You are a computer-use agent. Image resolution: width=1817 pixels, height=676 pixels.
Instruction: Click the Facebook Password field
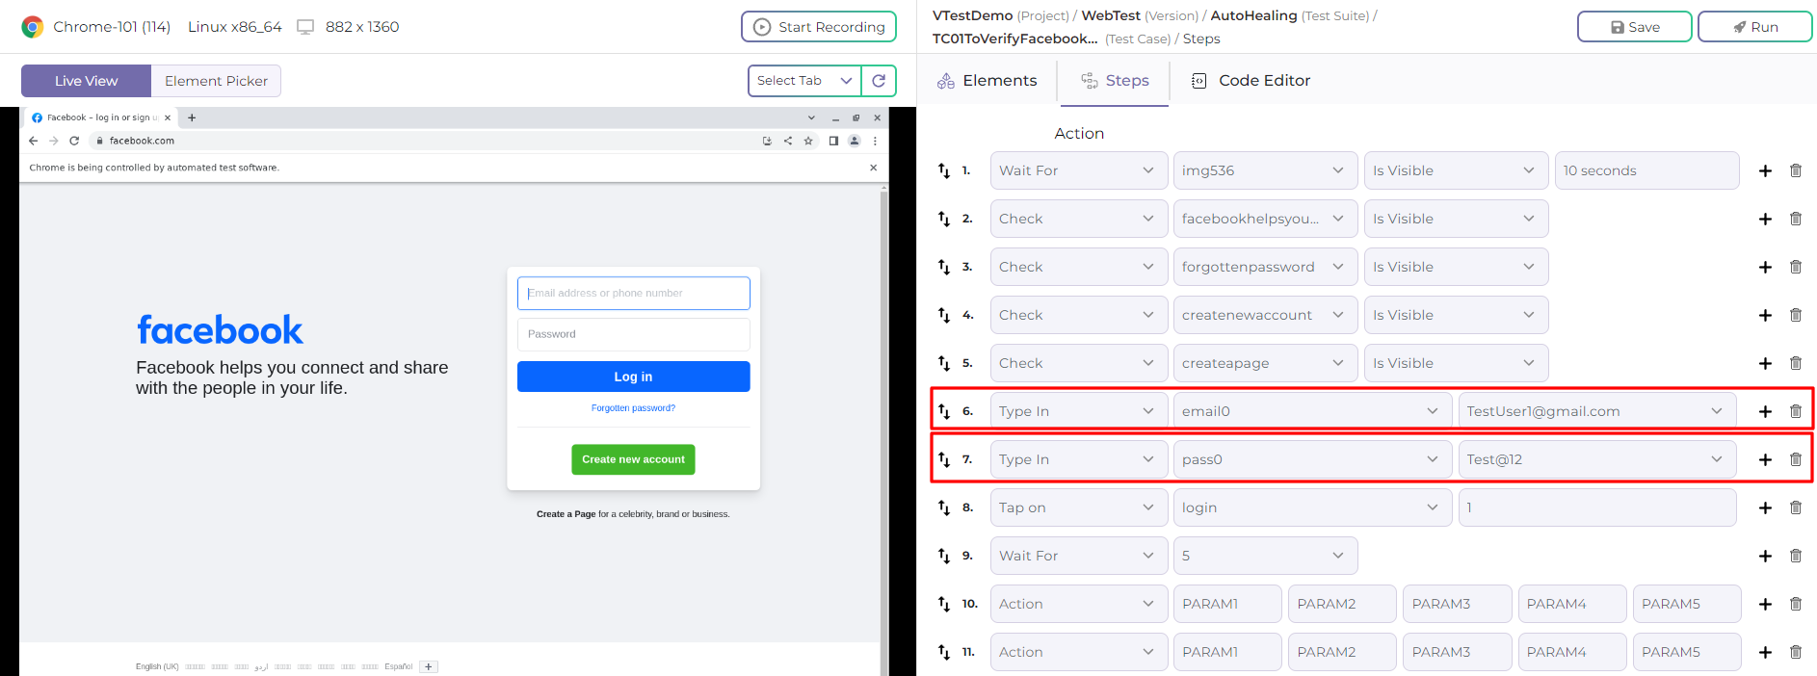tap(633, 334)
